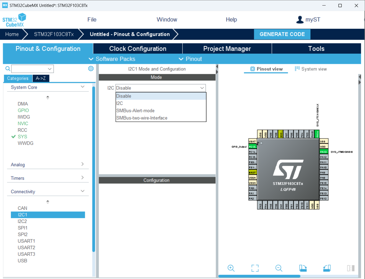Open the File menu
Viewport: 365px width, 279px height.
(92, 20)
